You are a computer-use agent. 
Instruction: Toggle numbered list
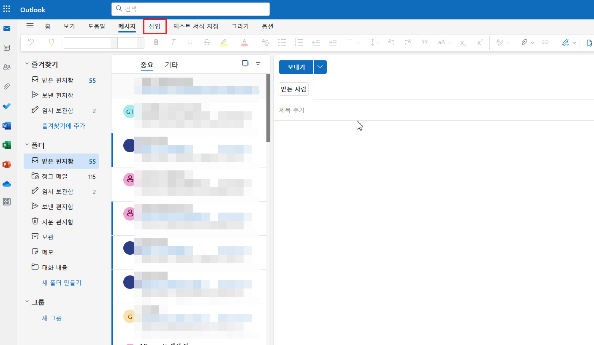299,43
